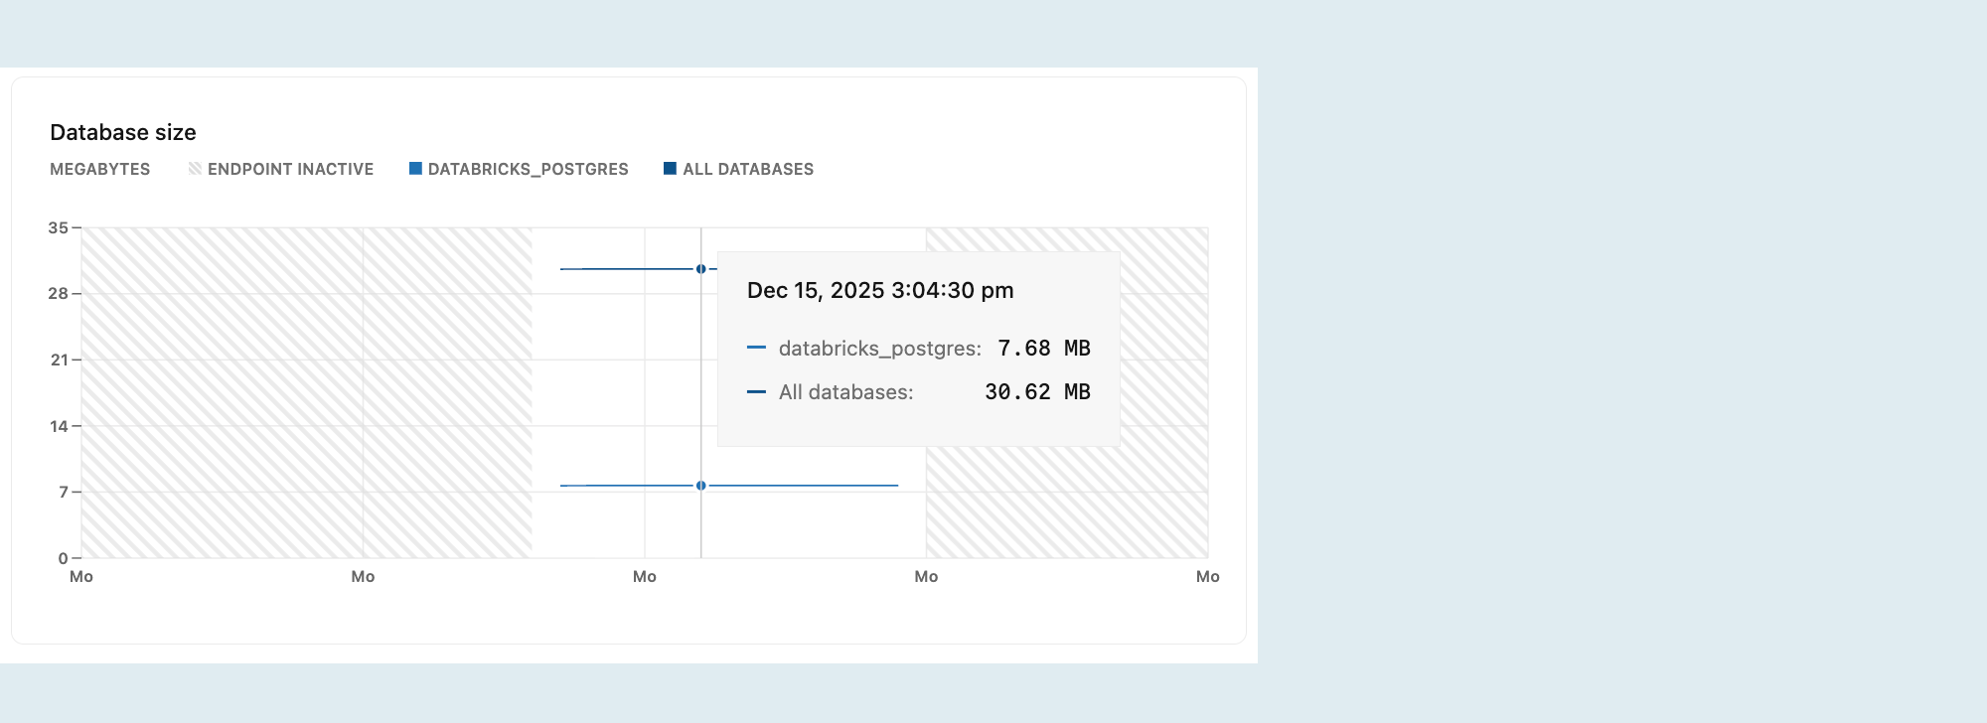Viewport: 1987px width, 723px height.
Task: Toggle the ALL DATABASES legend label
Action: [x=748, y=169]
